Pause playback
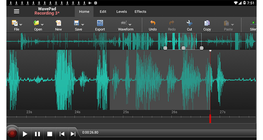The height and width of the screenshot is (140, 263). coord(37,134)
